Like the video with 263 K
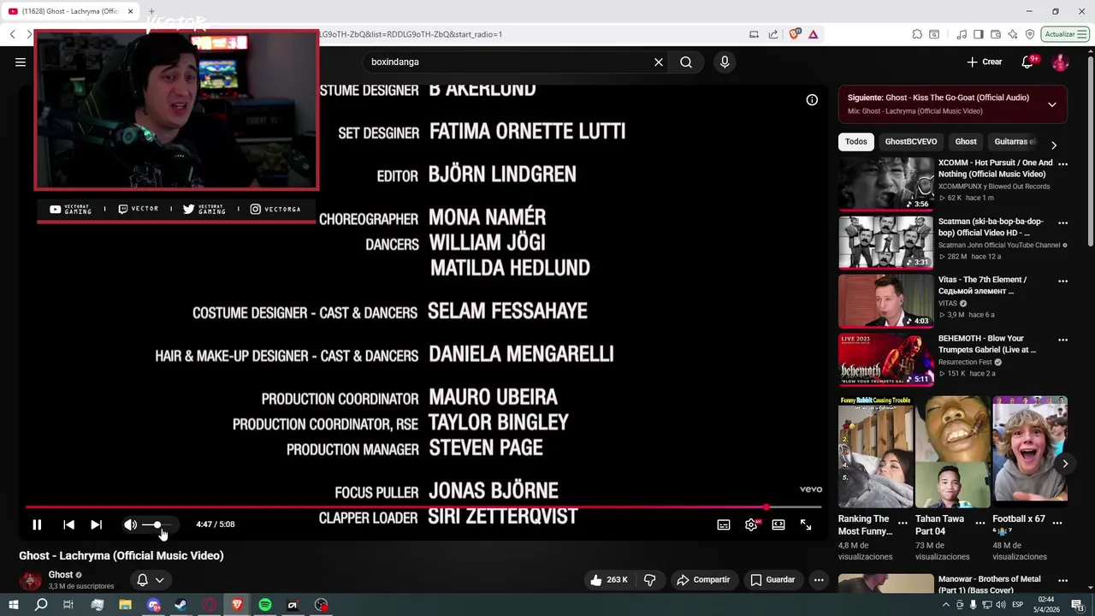The width and height of the screenshot is (1095, 616). pyautogui.click(x=608, y=580)
